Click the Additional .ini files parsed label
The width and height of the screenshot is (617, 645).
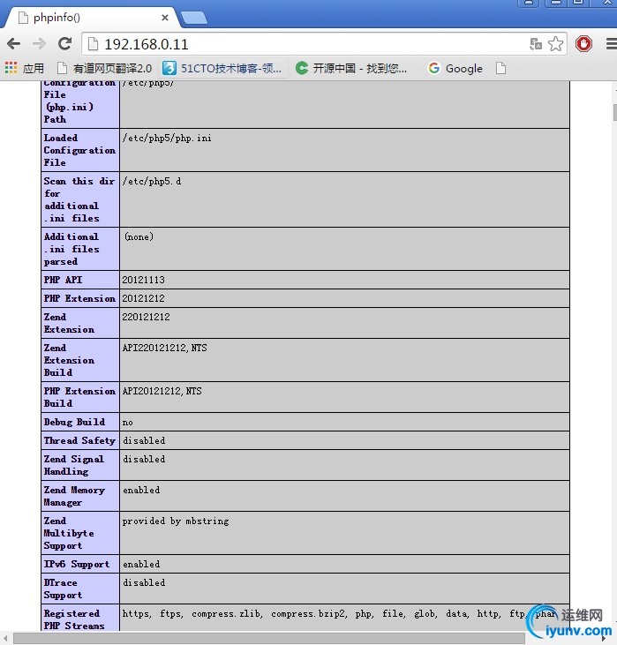point(71,249)
